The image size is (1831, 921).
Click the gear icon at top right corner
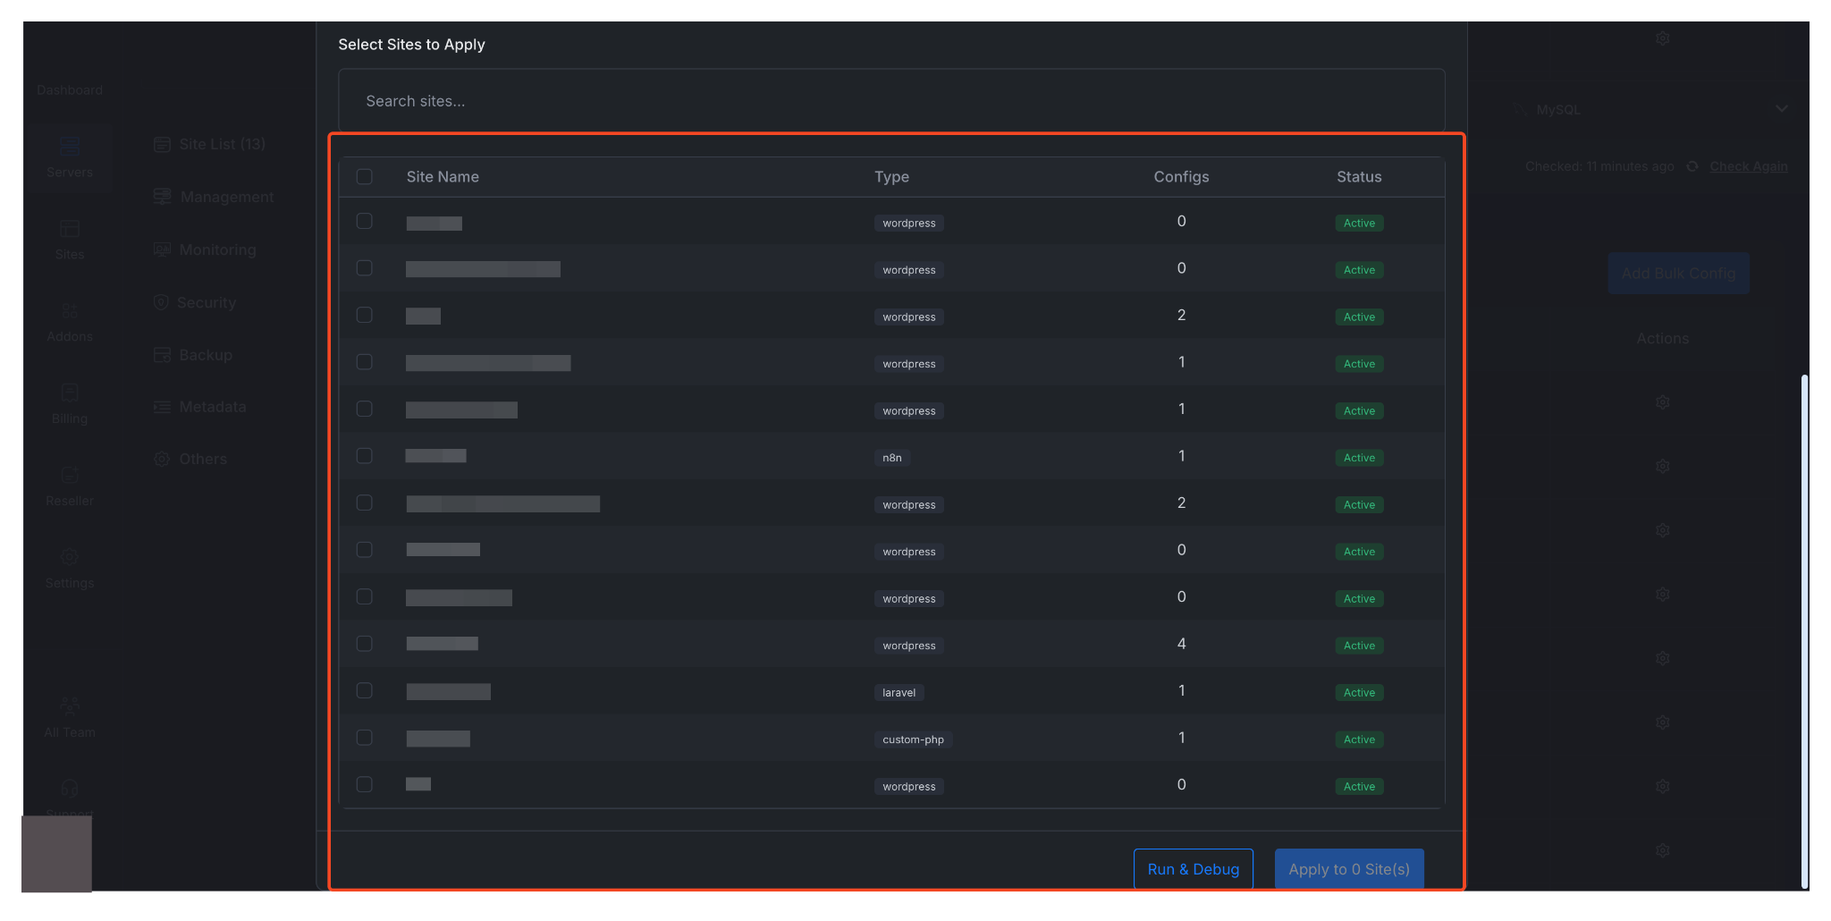[1662, 38]
